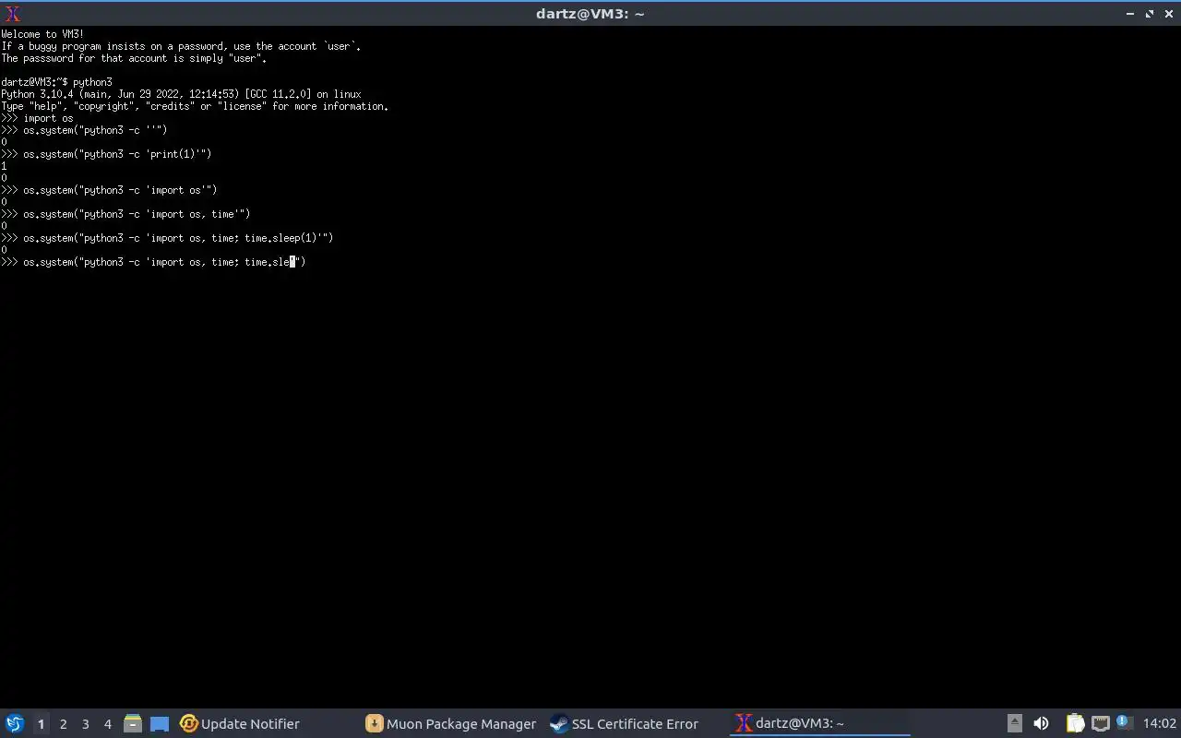This screenshot has height=738, width=1181.
Task: Click the text cursor in the last command
Action: coord(292,262)
